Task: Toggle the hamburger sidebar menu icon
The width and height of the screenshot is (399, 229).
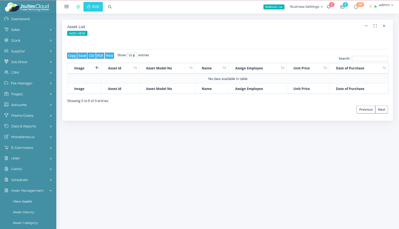Action: pos(66,7)
